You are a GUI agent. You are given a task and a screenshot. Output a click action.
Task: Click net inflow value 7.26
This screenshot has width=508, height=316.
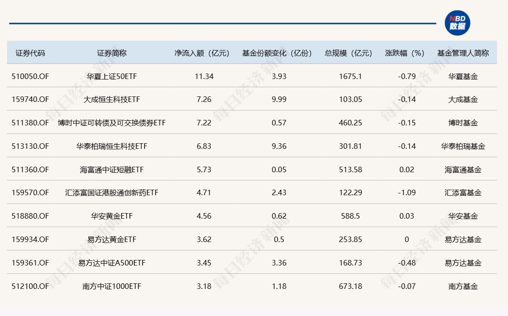pyautogui.click(x=204, y=99)
